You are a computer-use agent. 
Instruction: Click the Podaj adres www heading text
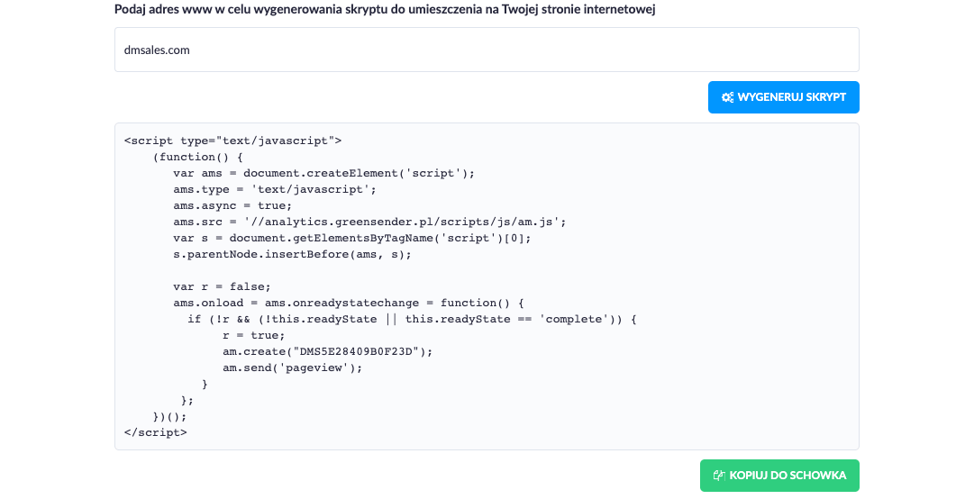tap(385, 9)
